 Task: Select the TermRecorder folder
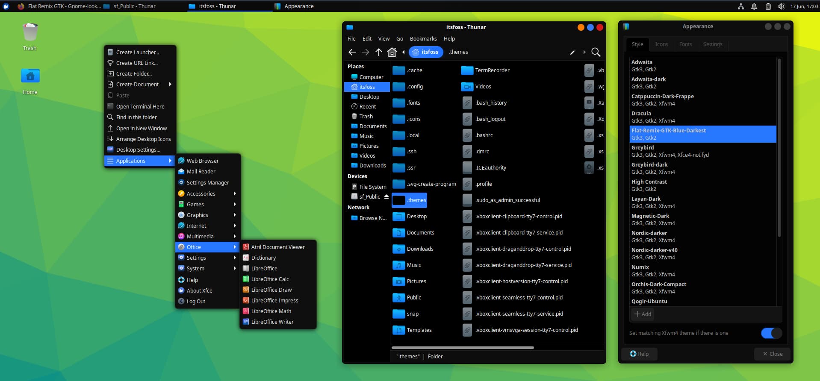(485, 70)
